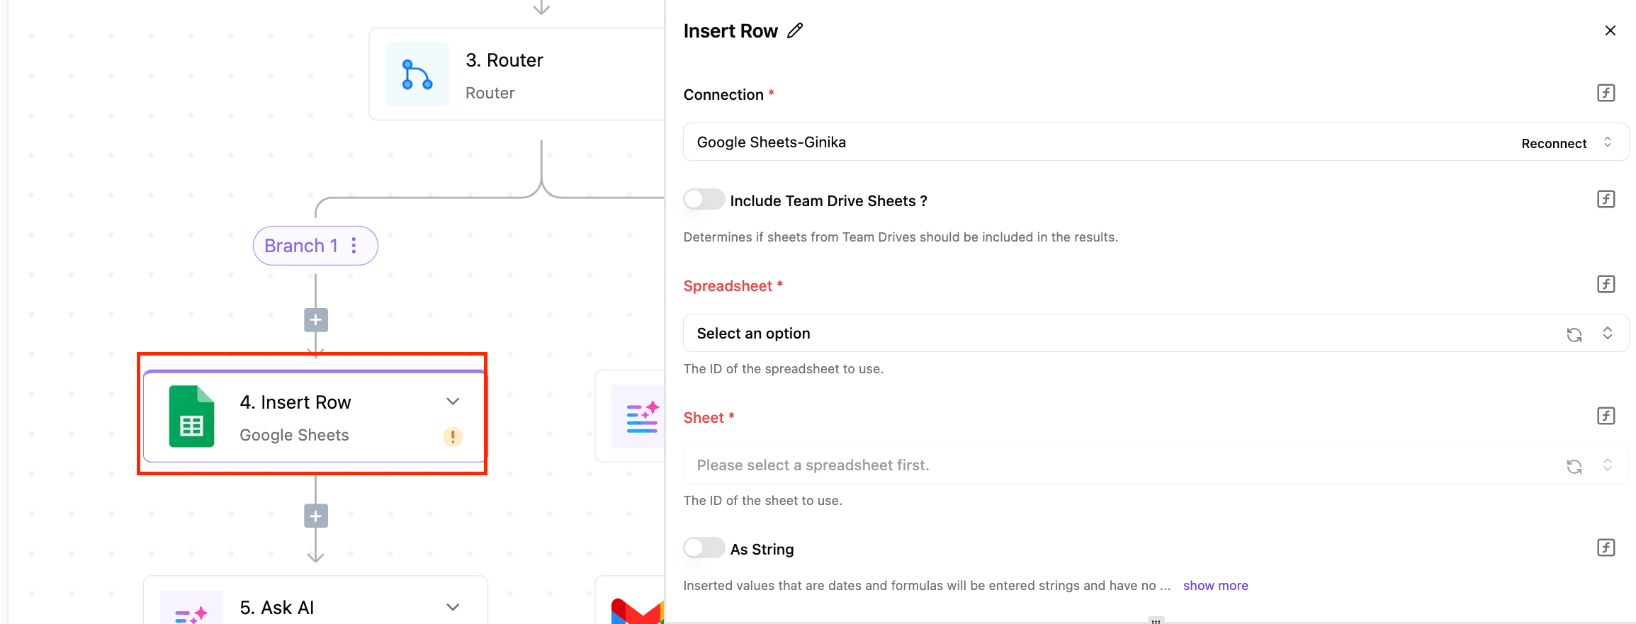Viewport: 1636px width, 624px height.
Task: Click the dynamic value icon for Spreadsheet
Action: pyautogui.click(x=1606, y=284)
